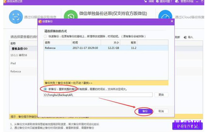Click the blue scan device icon
The image size is (207, 134).
click(x=16, y=17)
